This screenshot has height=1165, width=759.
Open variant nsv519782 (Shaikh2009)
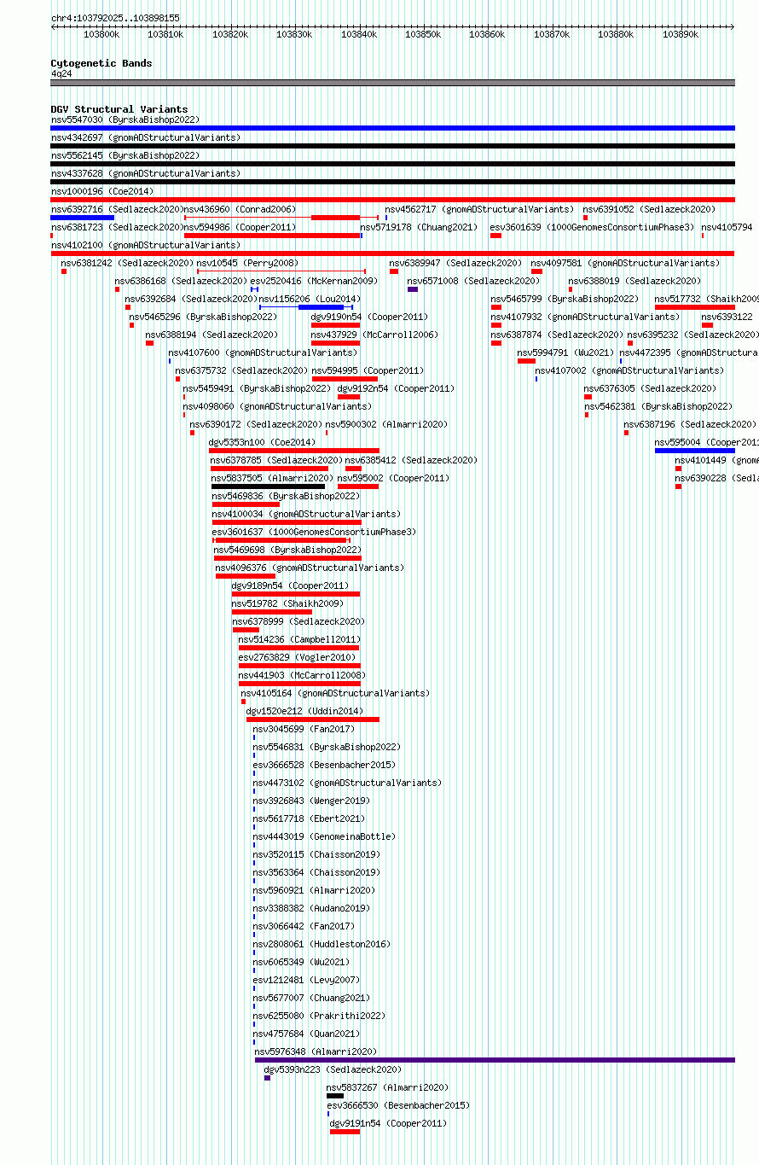click(x=287, y=603)
